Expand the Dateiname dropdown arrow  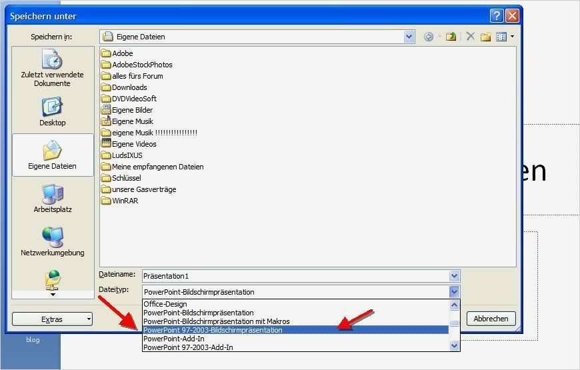pos(454,275)
